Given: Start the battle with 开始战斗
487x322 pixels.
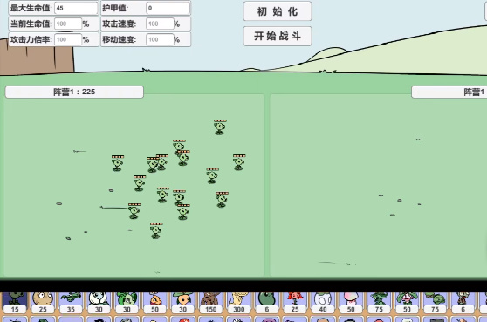Looking at the screenshot, I should tap(278, 36).
